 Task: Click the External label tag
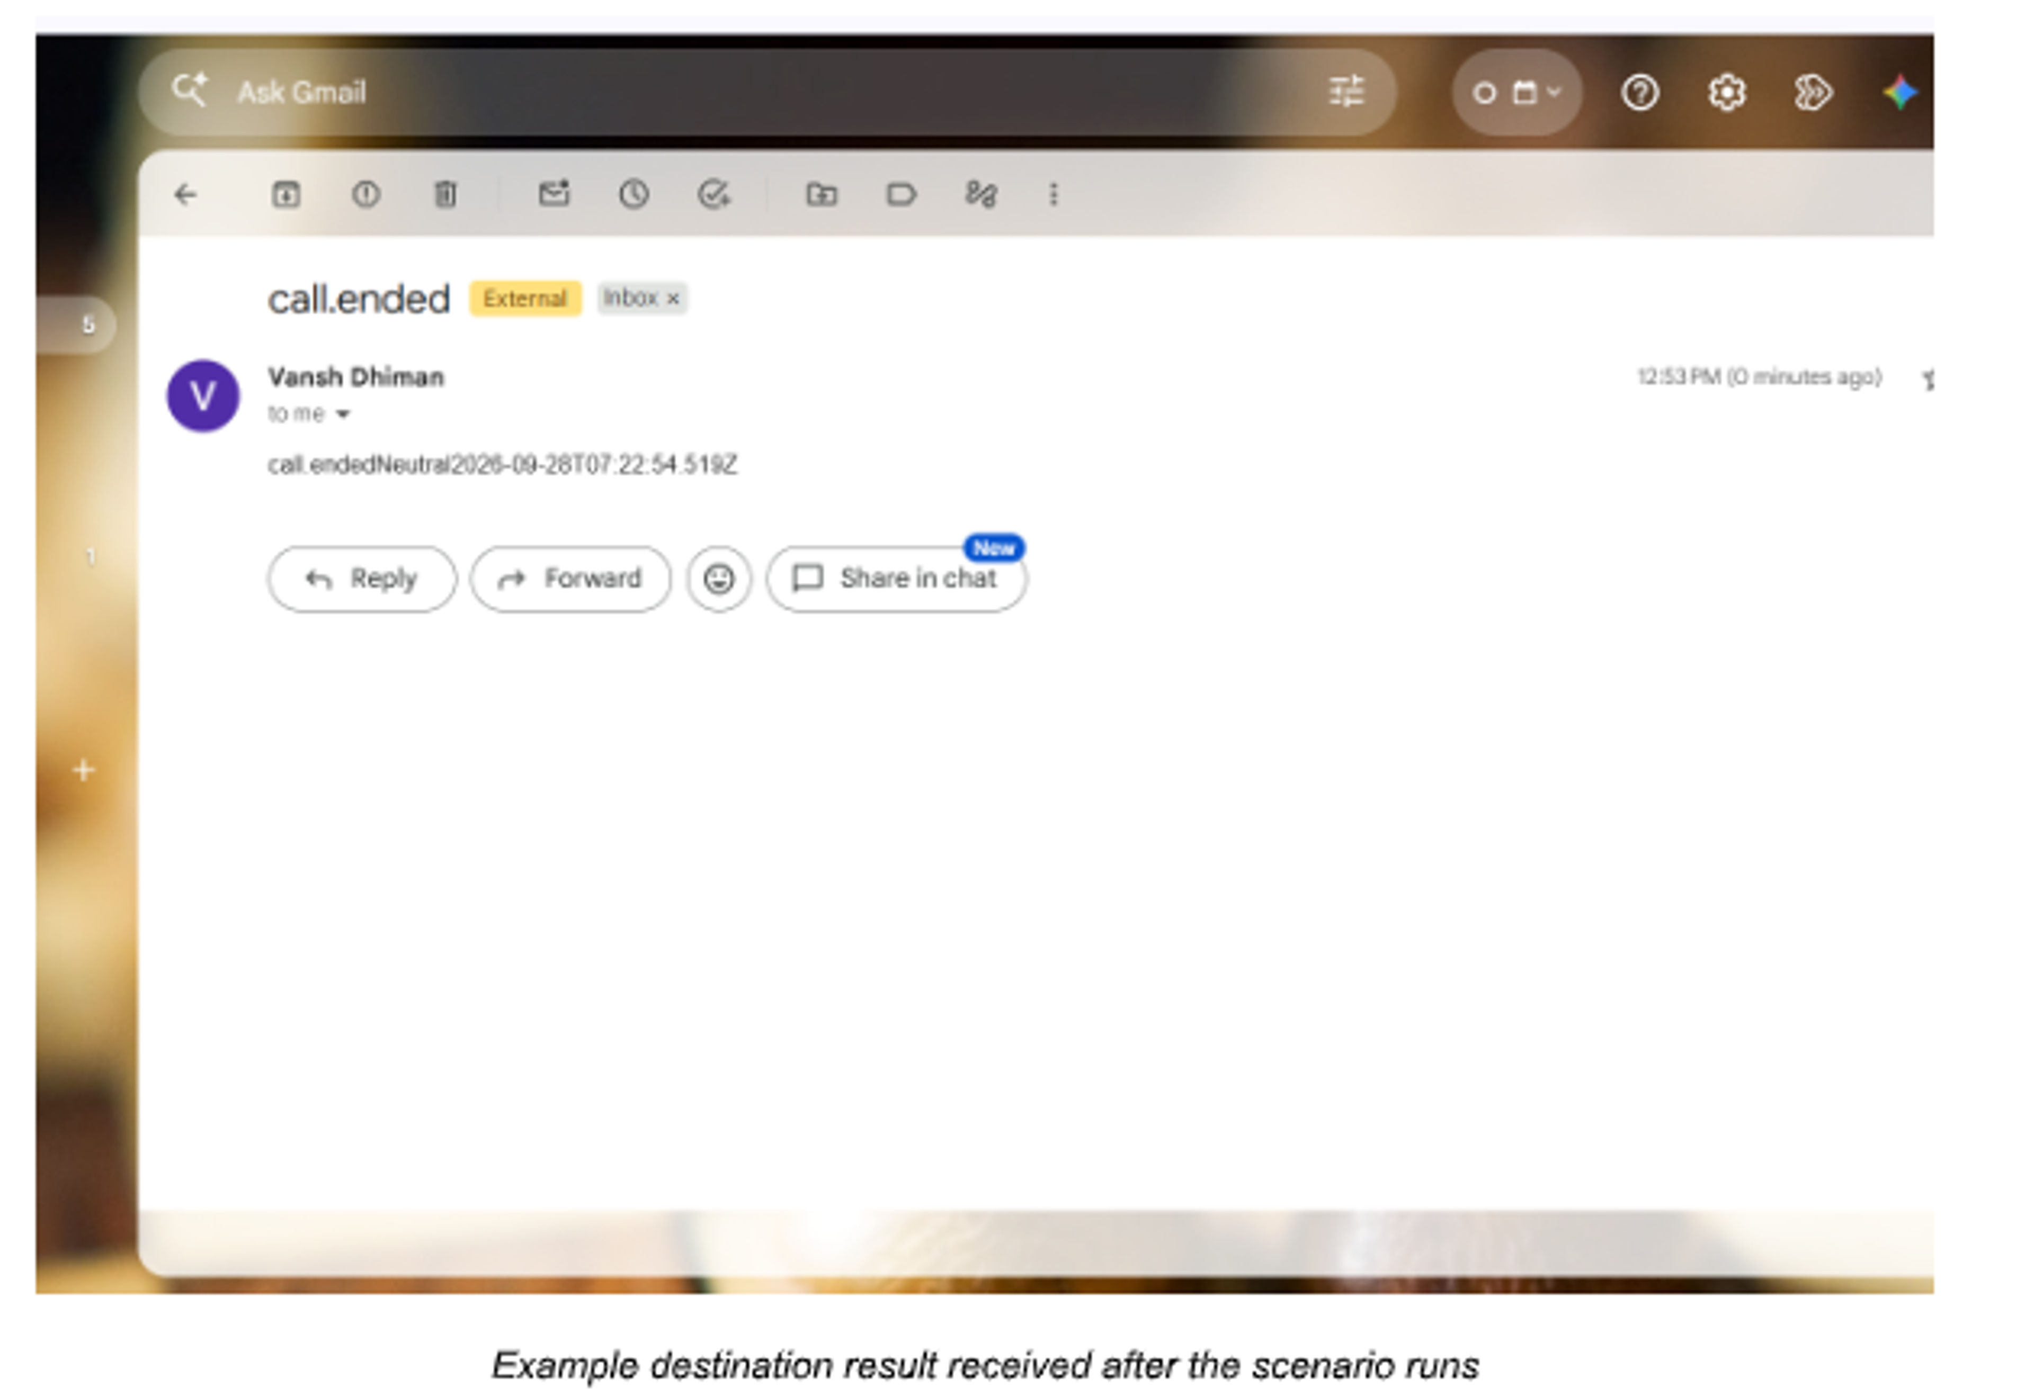pyautogui.click(x=525, y=300)
